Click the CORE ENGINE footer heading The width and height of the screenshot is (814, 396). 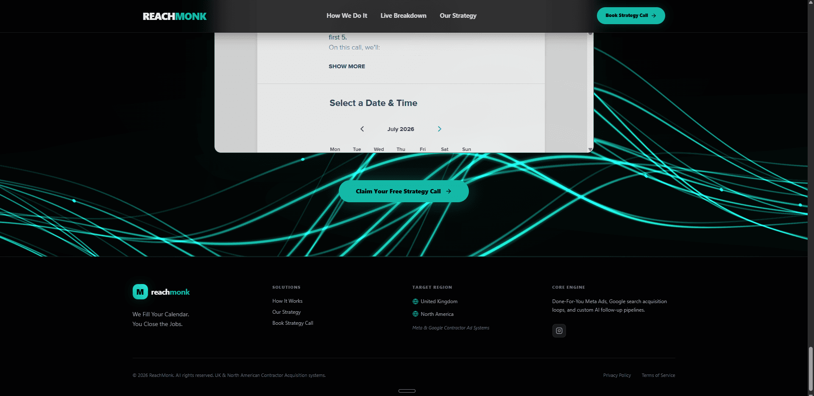tap(569, 287)
